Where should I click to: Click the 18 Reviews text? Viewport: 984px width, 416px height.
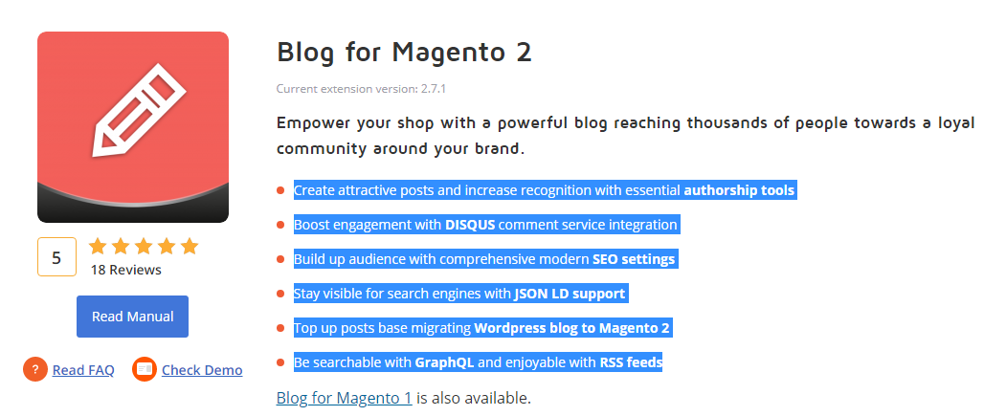[125, 270]
